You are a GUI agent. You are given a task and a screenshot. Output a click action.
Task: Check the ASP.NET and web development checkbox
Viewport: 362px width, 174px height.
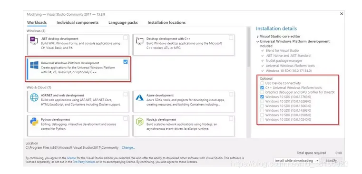coord(126,94)
